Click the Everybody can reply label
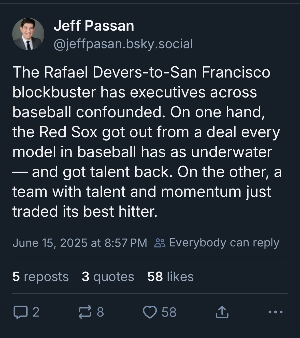The width and height of the screenshot is (300, 338). pos(224,243)
